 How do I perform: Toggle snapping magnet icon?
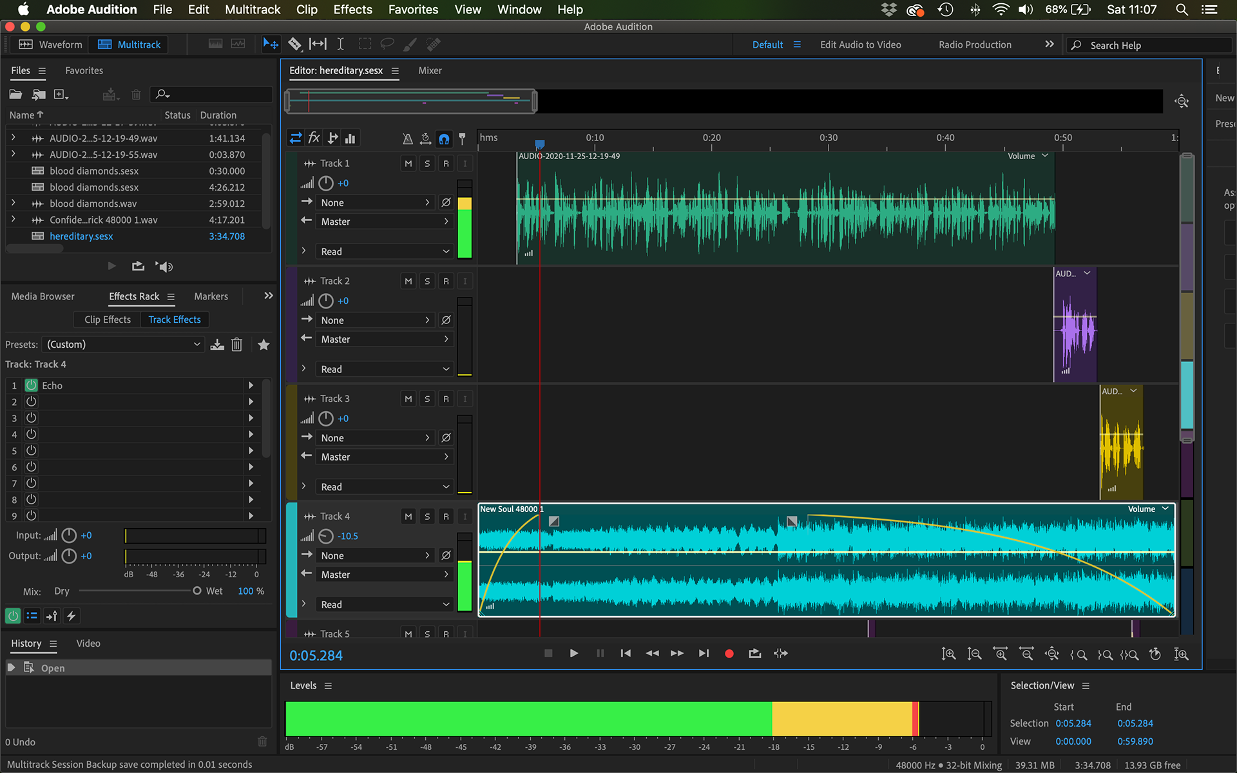click(x=444, y=138)
